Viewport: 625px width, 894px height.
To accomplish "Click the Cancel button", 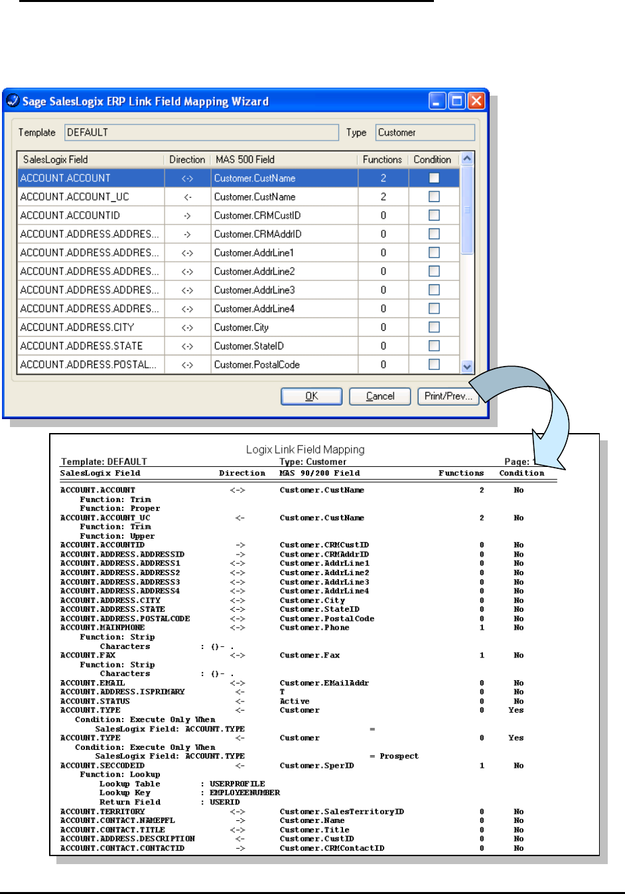I will click(380, 396).
